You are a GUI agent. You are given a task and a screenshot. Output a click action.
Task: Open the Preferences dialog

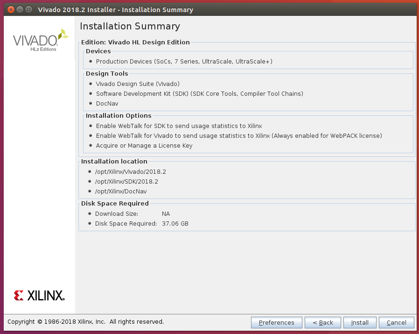(x=277, y=322)
